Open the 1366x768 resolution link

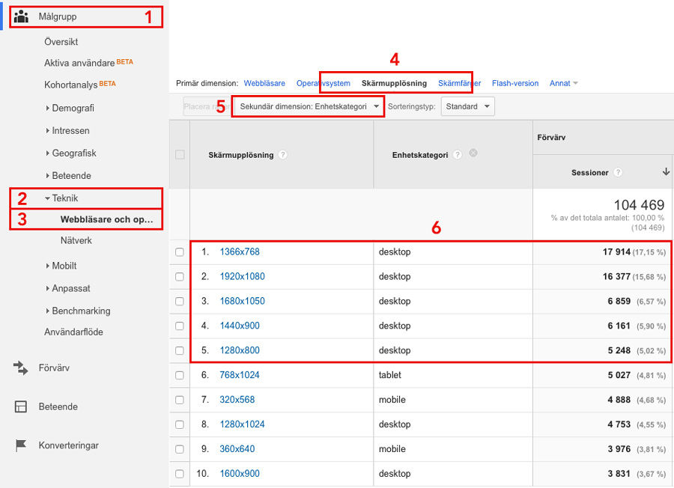pos(240,252)
